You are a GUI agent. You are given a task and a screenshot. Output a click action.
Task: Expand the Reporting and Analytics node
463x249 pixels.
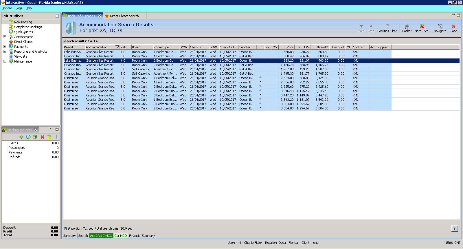tap(5, 52)
